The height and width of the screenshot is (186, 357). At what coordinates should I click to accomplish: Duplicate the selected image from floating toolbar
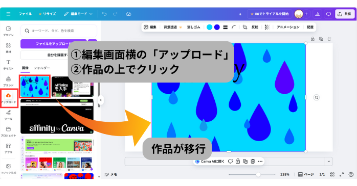pos(245,162)
